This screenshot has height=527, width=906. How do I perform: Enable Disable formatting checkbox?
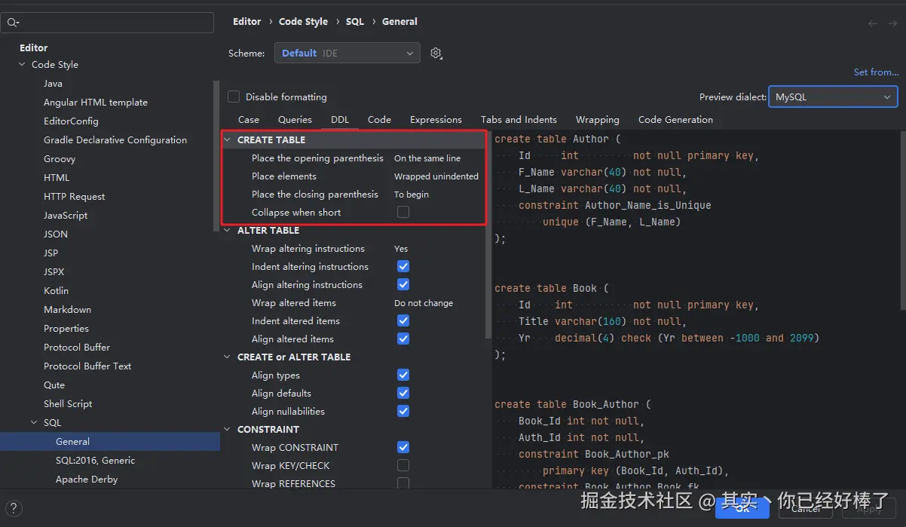point(234,97)
